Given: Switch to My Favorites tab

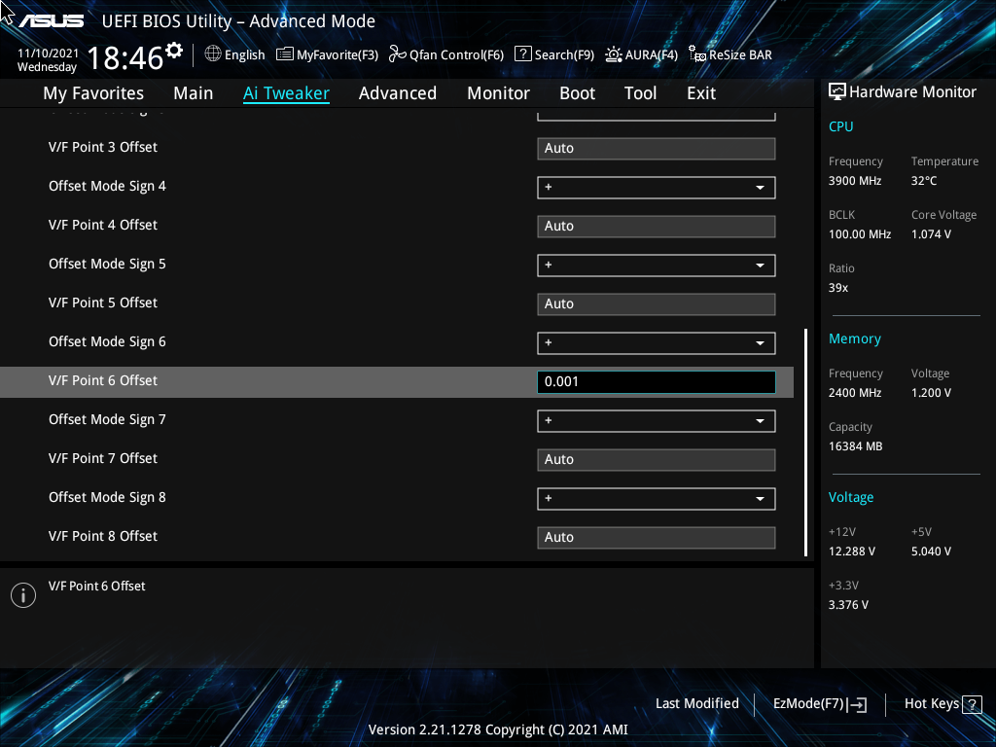Looking at the screenshot, I should [93, 93].
